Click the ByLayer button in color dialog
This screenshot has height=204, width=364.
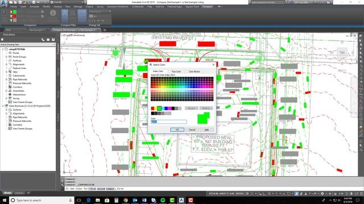192,108
